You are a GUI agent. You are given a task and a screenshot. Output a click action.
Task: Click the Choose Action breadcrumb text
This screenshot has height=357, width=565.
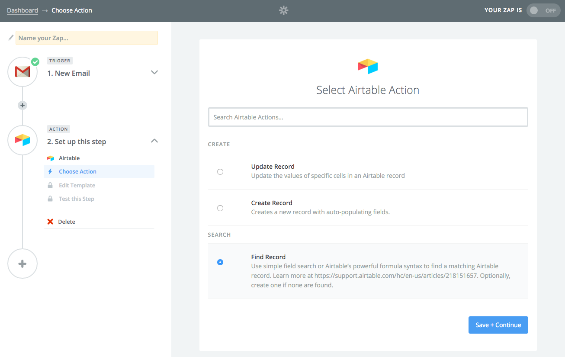(x=72, y=10)
